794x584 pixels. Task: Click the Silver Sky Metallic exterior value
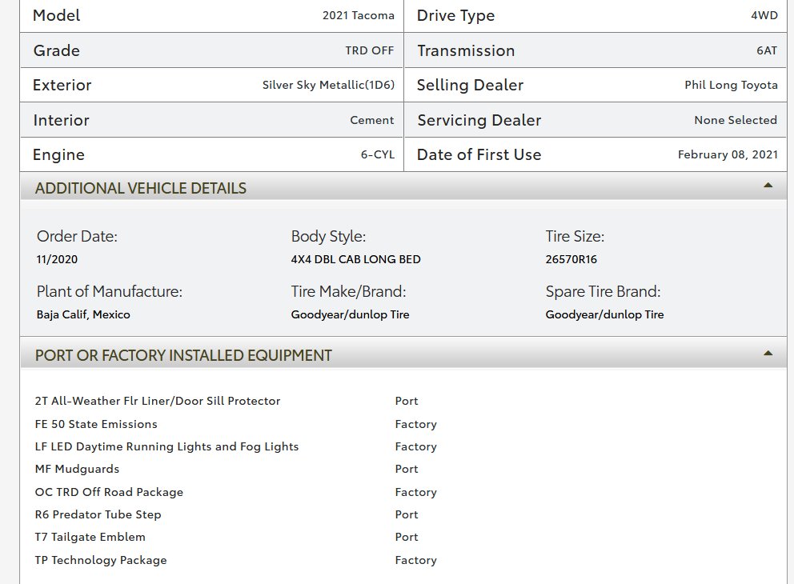(x=328, y=85)
